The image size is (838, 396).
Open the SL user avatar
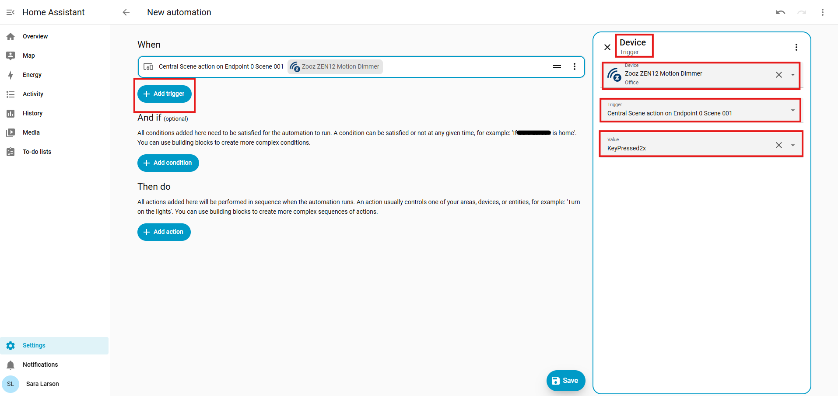11,384
